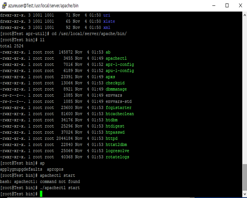Click the vertical scrollbar thumb
This screenshot has height=198, width=247.
[x=245, y=177]
